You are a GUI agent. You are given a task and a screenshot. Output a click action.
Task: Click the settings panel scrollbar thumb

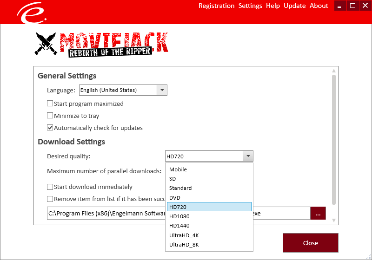point(333,140)
